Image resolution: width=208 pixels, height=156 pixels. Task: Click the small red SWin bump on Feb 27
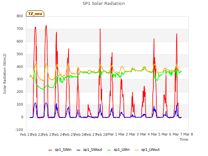[88, 105]
